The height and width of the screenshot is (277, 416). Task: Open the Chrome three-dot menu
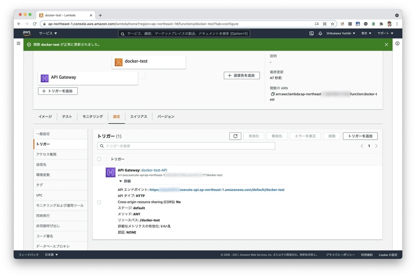(x=397, y=24)
